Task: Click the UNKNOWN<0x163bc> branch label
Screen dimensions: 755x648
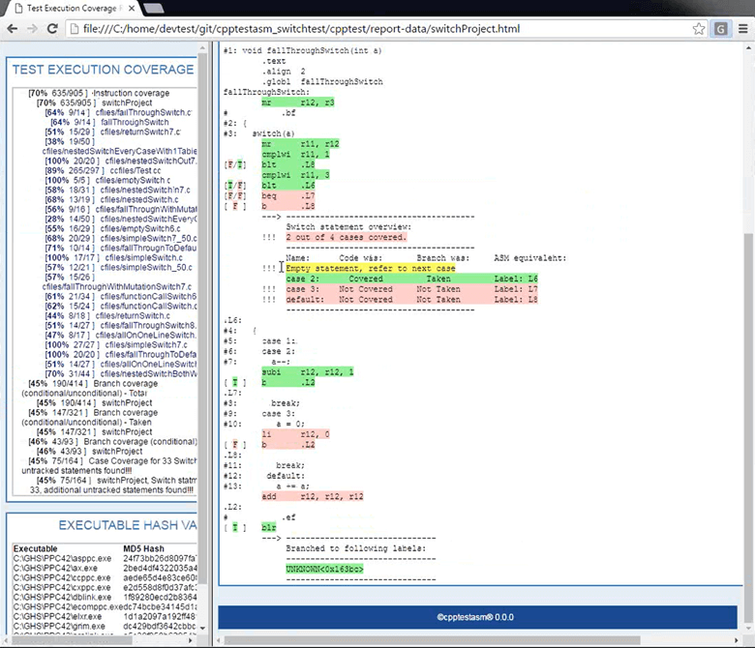Action: point(324,569)
